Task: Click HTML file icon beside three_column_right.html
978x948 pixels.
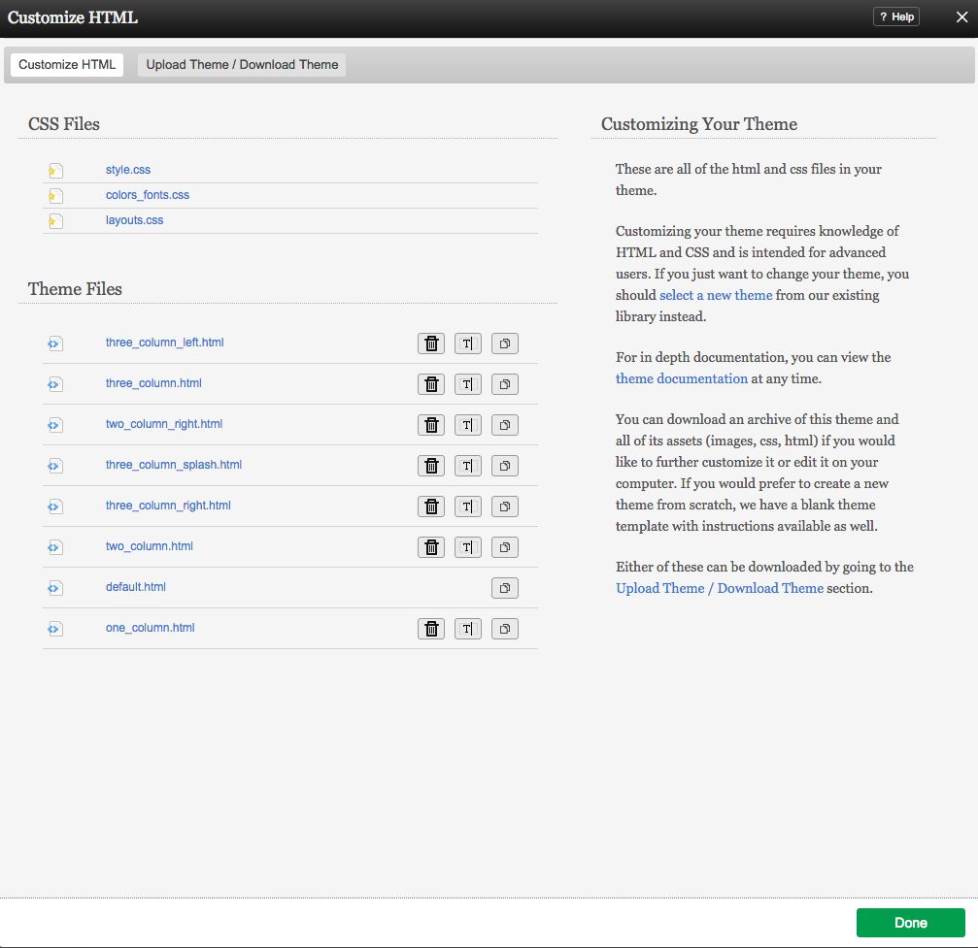Action: click(x=55, y=507)
